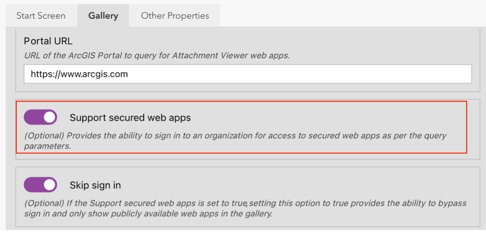Image resolution: width=486 pixels, height=232 pixels.
Task: Disable the Support secured web apps switch
Action: (x=40, y=118)
